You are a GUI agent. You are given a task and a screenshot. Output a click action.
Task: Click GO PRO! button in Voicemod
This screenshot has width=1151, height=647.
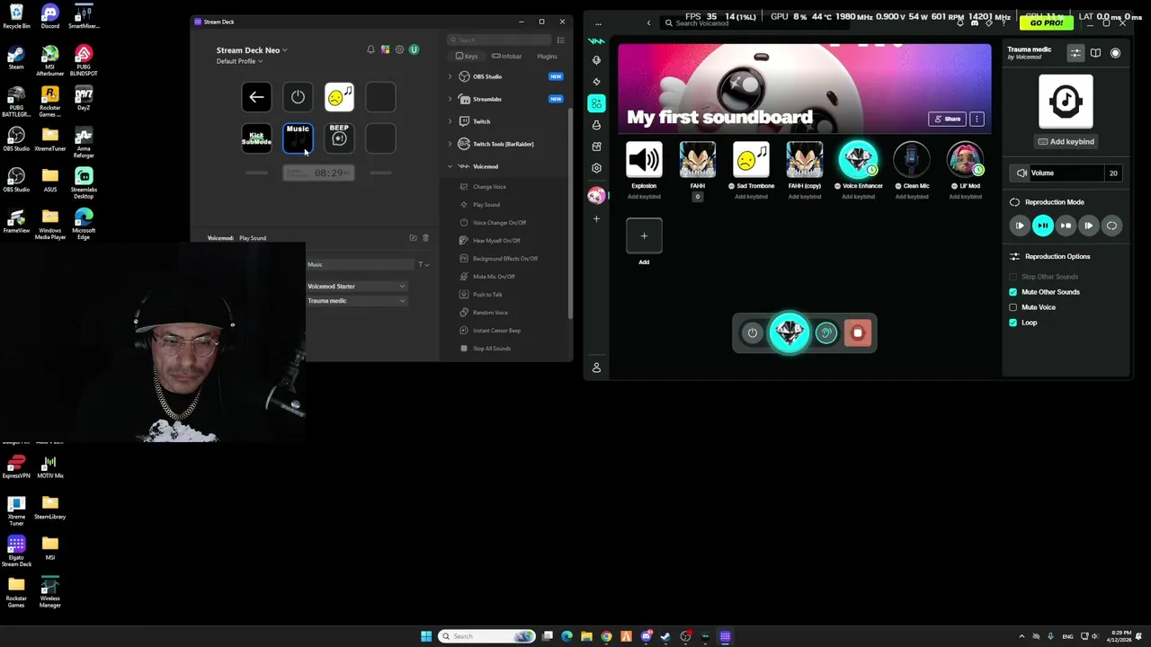(x=1047, y=22)
